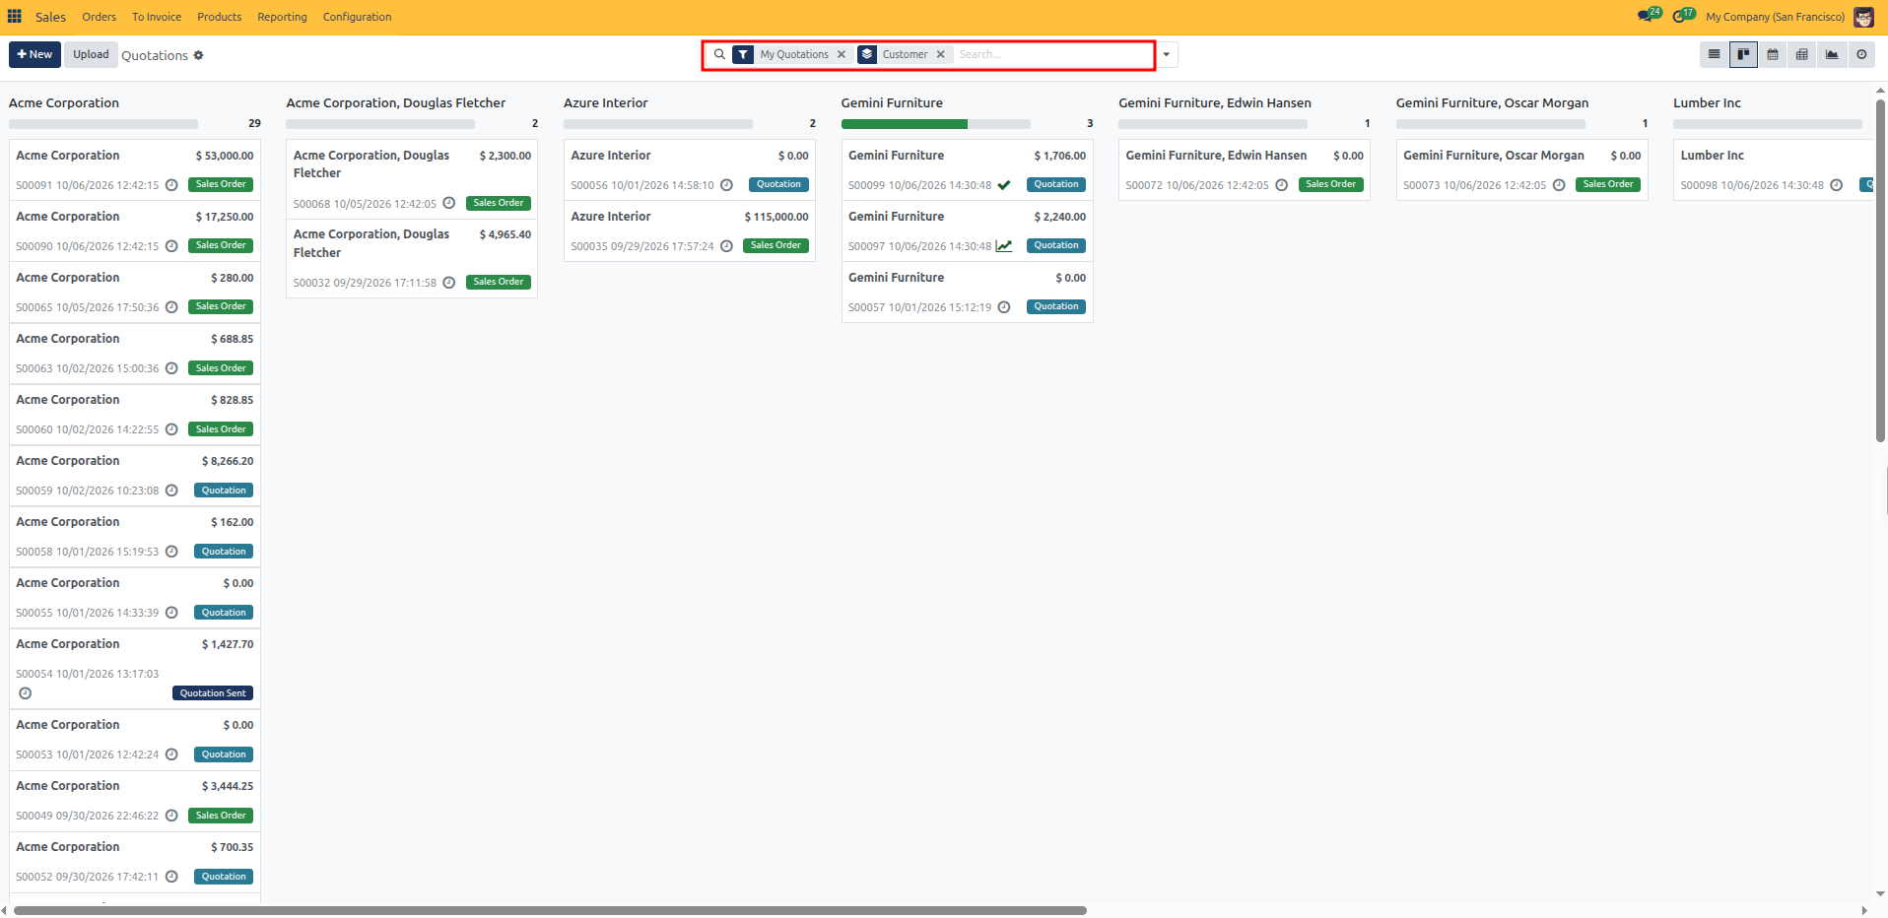The image size is (1888, 918).
Task: Switch to kanban view
Action: 1743,54
